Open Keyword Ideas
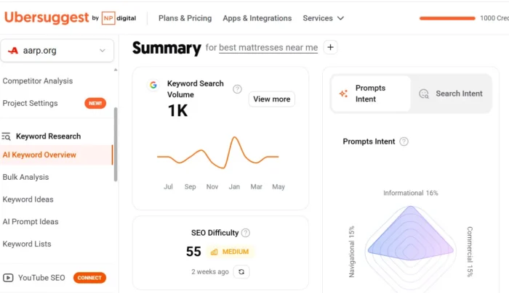 28,199
